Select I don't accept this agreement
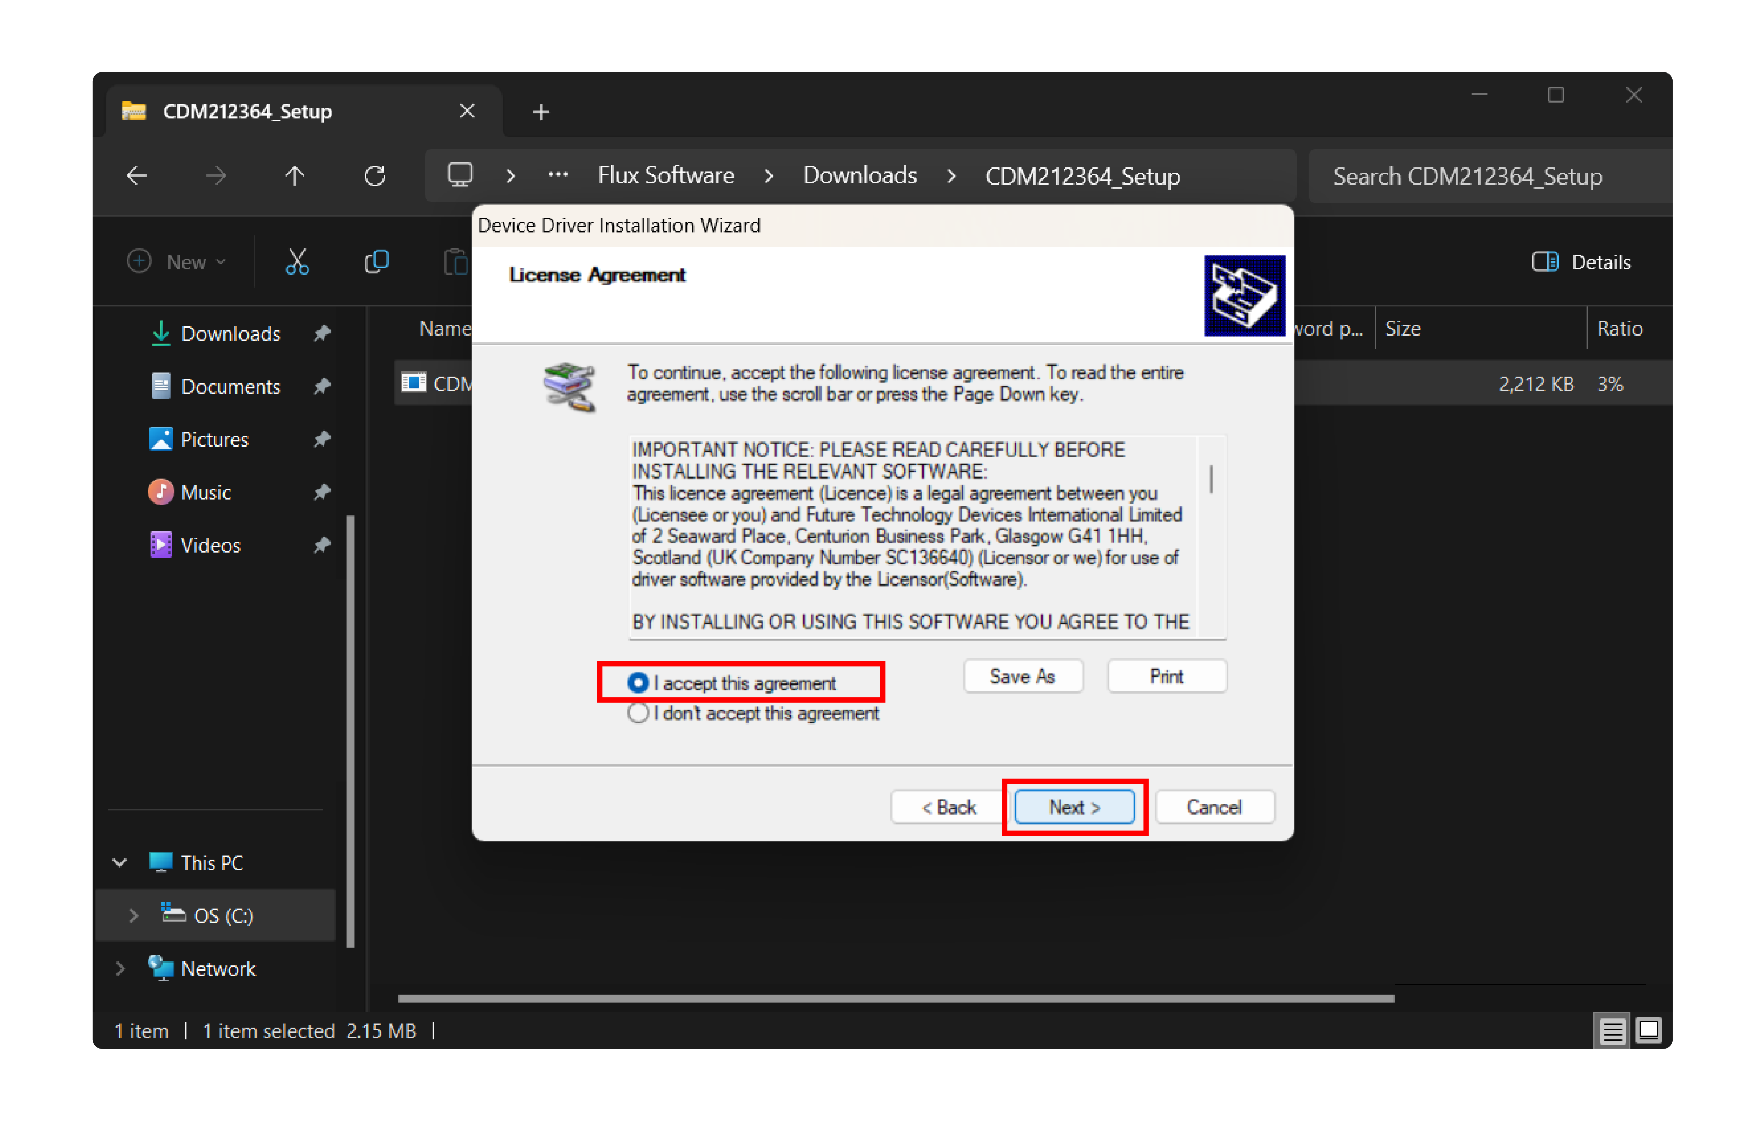 tap(638, 713)
